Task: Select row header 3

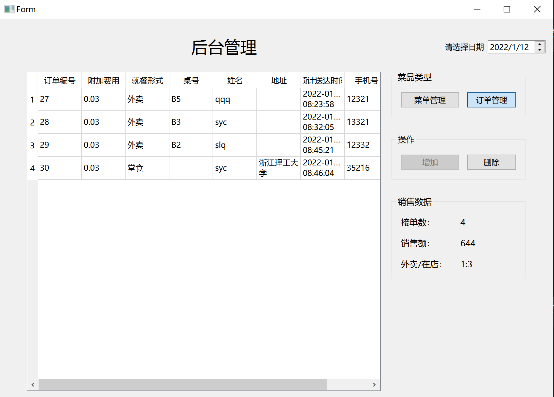Action: click(x=32, y=145)
